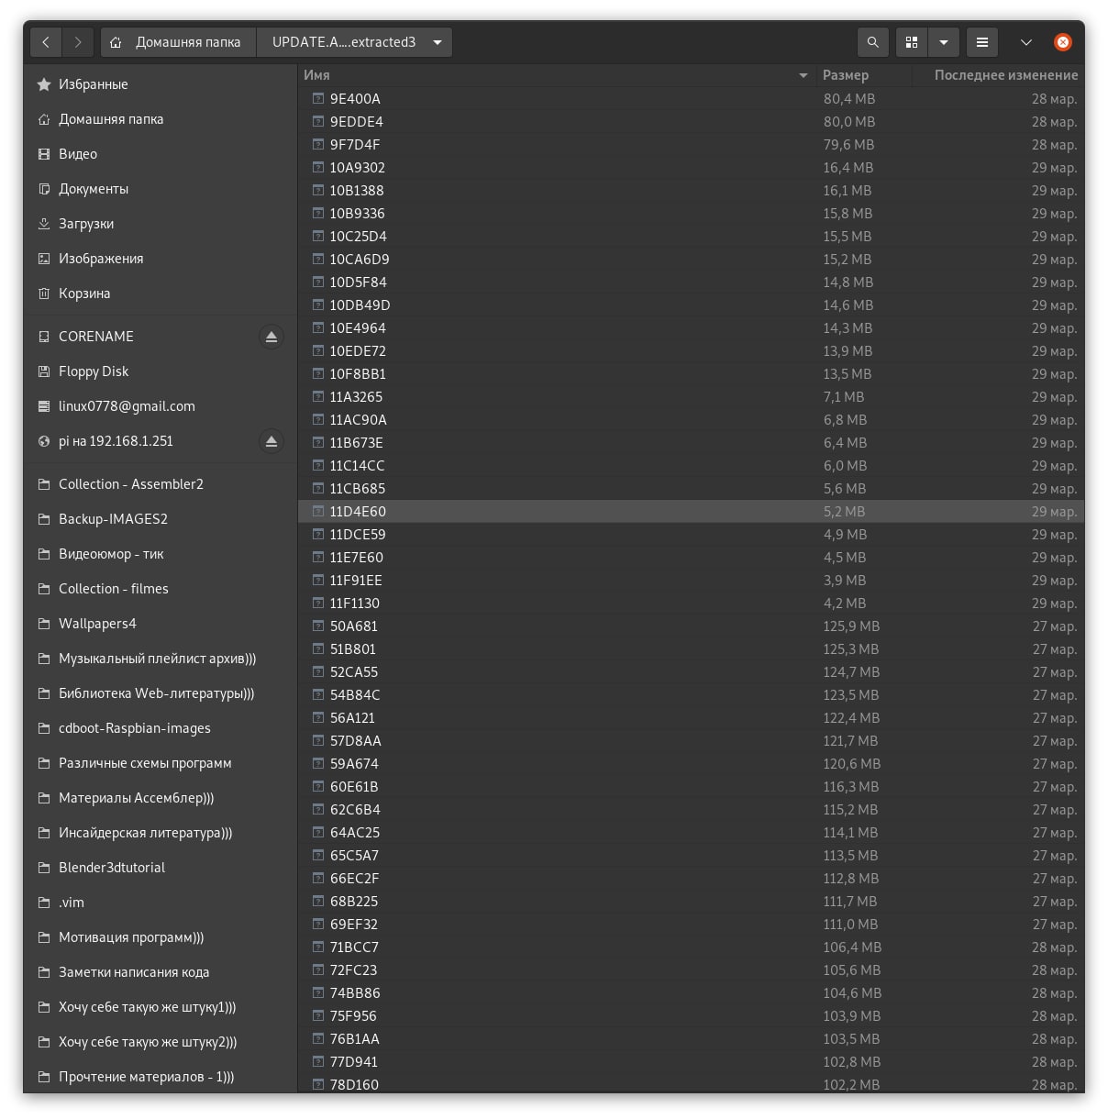Open view options dropdown arrow
This screenshot has width=1108, height=1119.
(944, 42)
